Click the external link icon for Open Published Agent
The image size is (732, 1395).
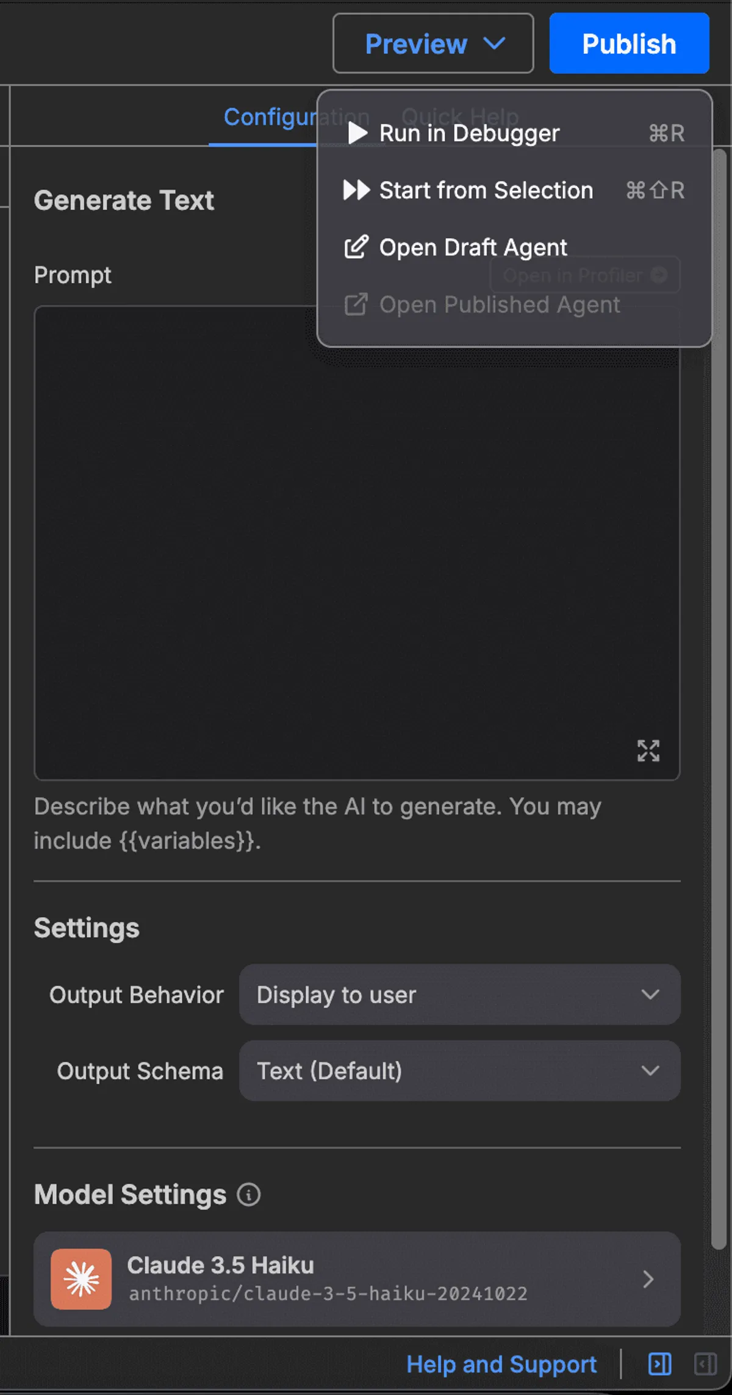pyautogui.click(x=356, y=305)
